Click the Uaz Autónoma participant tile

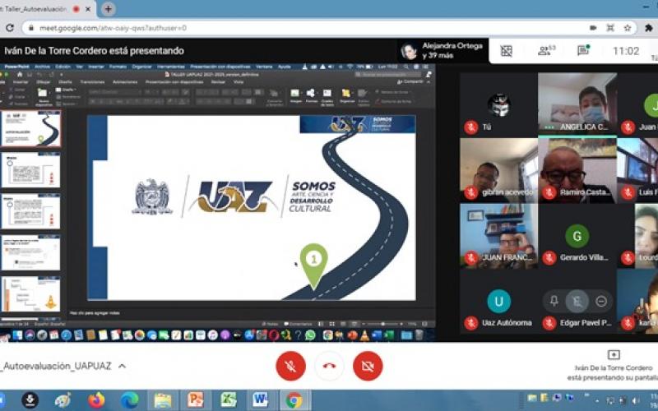pos(498,301)
